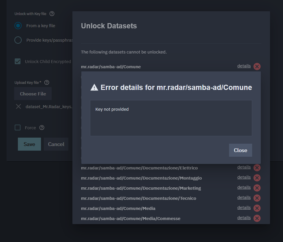Click help icon next to Unlock with Key file

coord(52,14)
